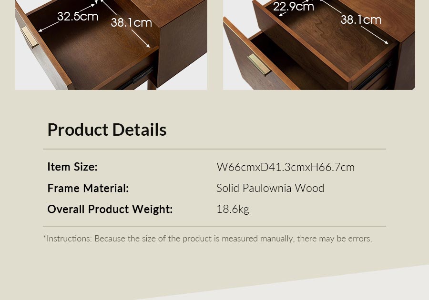Click the 18.6kg weight value
The width and height of the screenshot is (429, 300).
(233, 210)
